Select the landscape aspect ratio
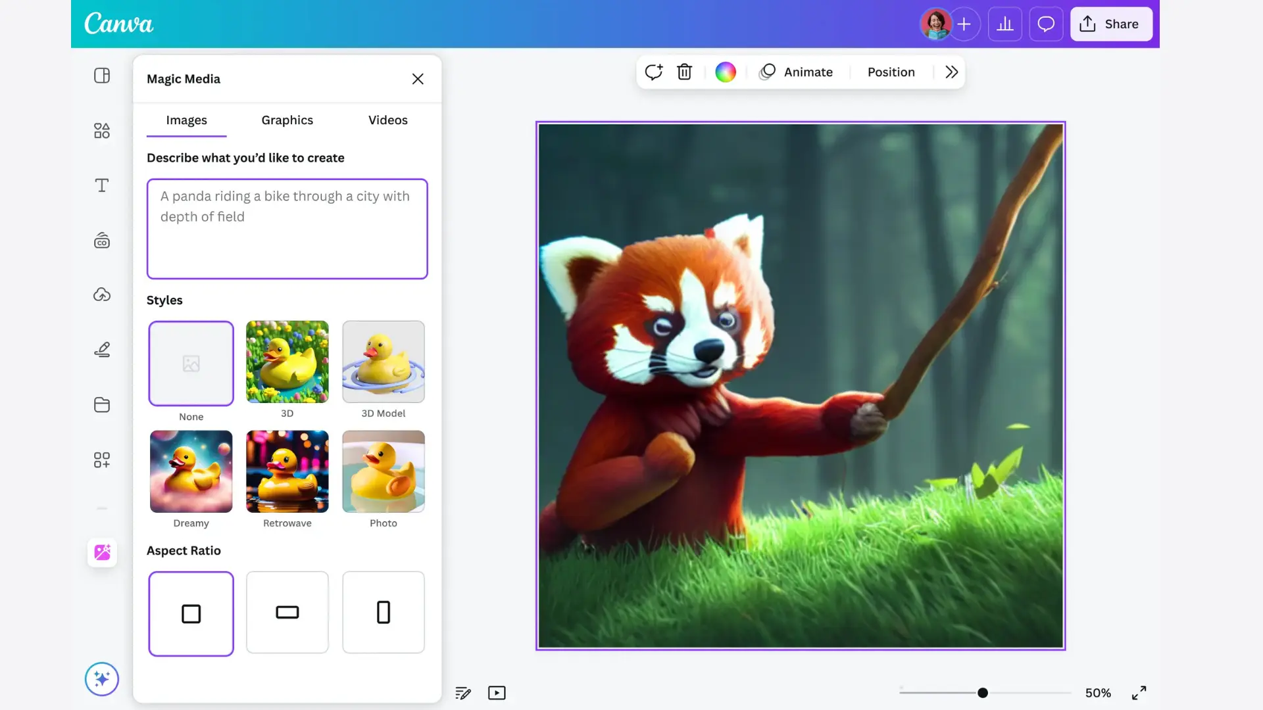 pyautogui.click(x=287, y=612)
